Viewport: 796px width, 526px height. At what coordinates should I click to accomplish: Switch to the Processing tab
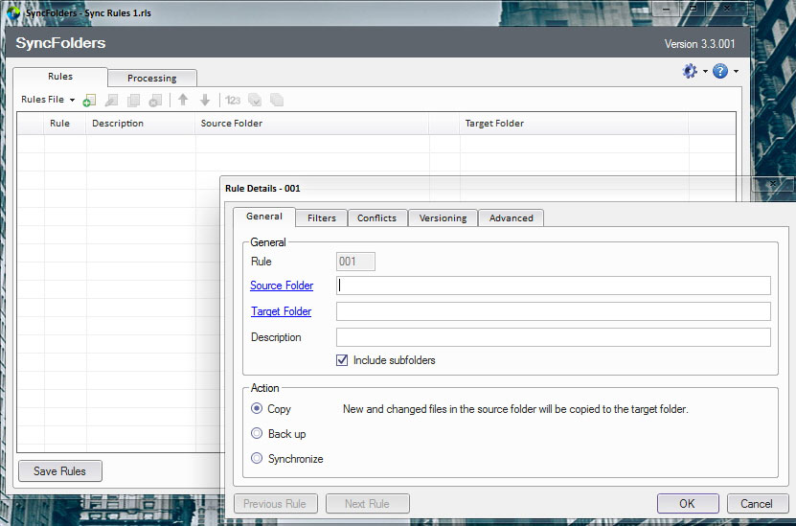[x=151, y=78]
